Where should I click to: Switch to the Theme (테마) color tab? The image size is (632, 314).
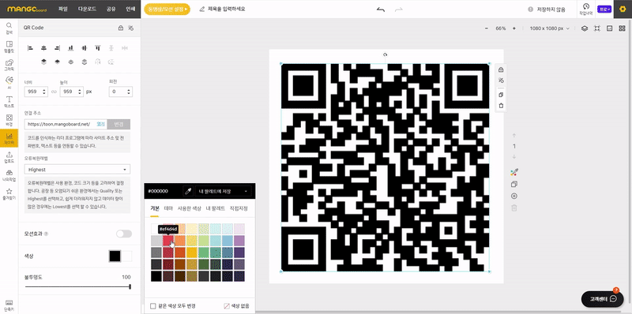[168, 208]
